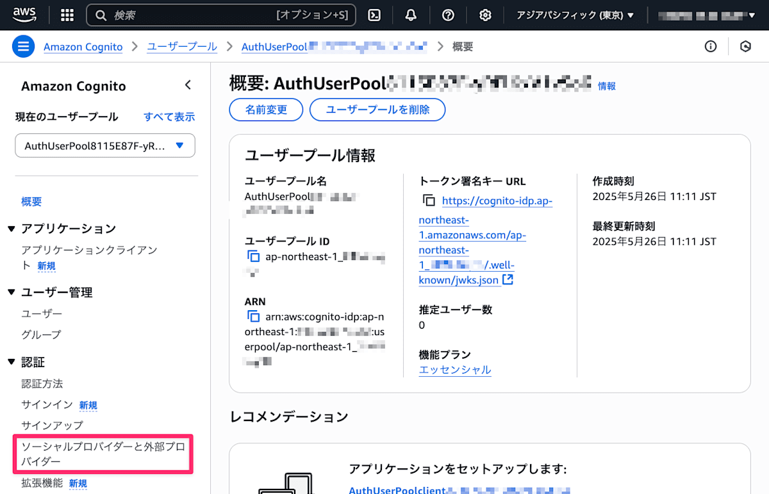Viewport: 769px width, 494px height.
Task: Collapse the Amazon Cognito side panel
Action: [188, 85]
